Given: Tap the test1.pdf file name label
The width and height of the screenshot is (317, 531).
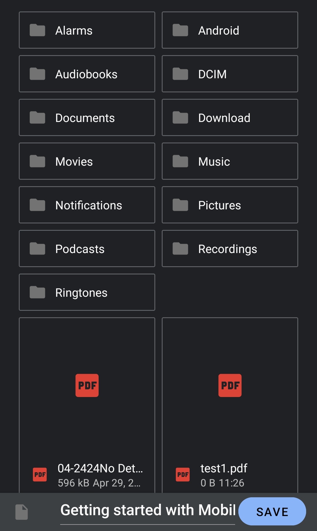Looking at the screenshot, I should point(224,469).
